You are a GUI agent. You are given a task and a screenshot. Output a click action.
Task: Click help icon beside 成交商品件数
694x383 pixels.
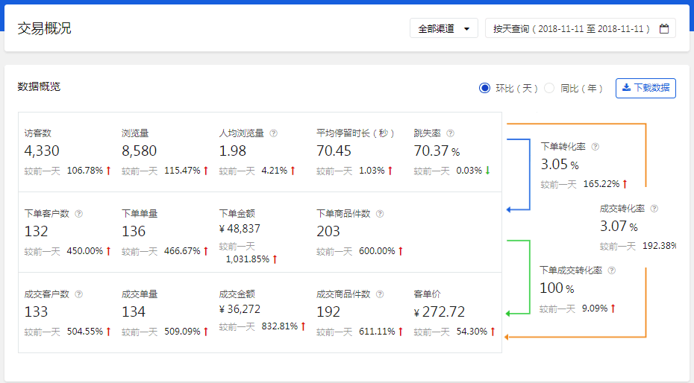(x=380, y=294)
